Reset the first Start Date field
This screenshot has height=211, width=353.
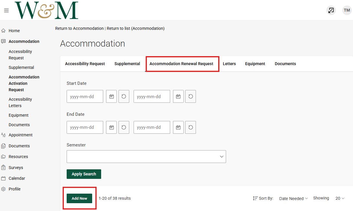[124, 96]
